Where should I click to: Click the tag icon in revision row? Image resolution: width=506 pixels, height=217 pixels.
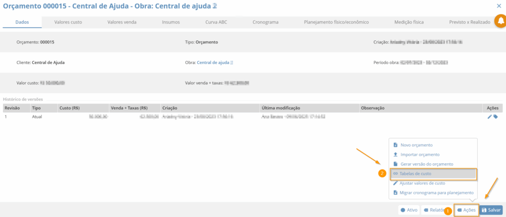tap(496, 117)
